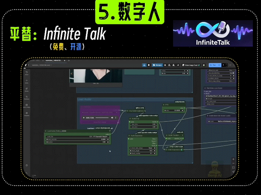This screenshot has width=261, height=195.
Task: Collapse the AudioSeparation node
Action: coord(129,136)
